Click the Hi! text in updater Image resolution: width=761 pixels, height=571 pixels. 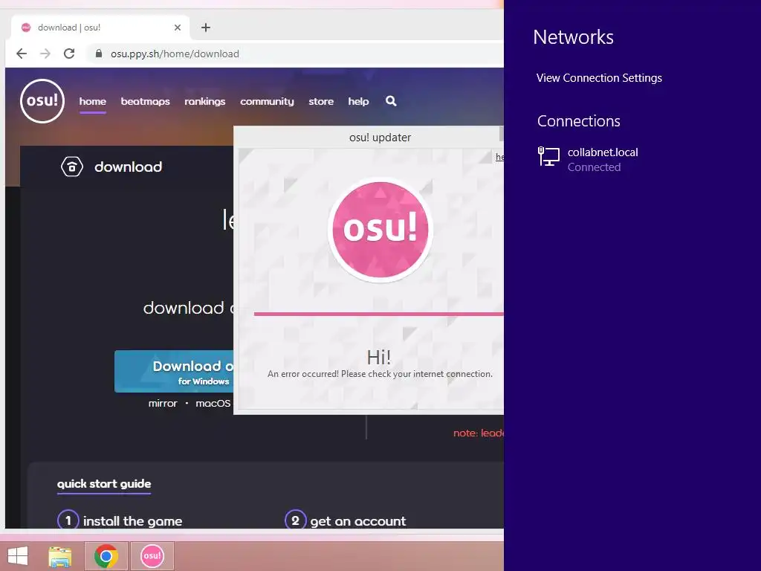tap(379, 358)
